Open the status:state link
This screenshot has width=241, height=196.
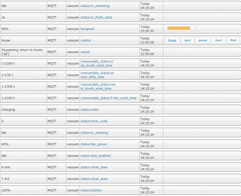(x=89, y=109)
